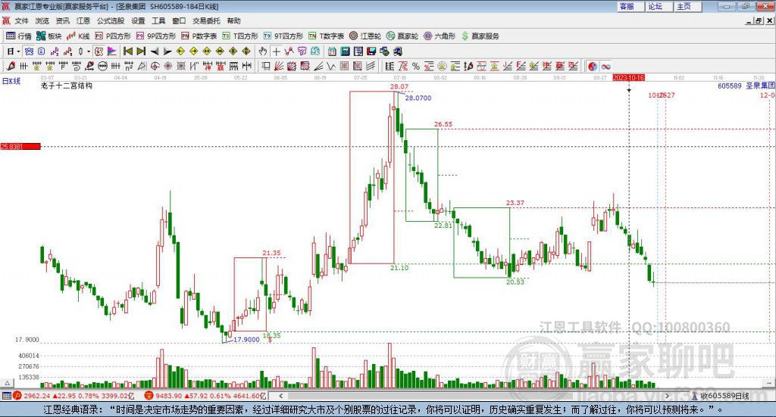Select the zigzag wave line tool

[x=331, y=66]
